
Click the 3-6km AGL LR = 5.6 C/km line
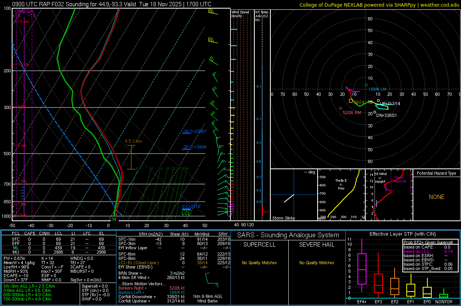[27, 290]
